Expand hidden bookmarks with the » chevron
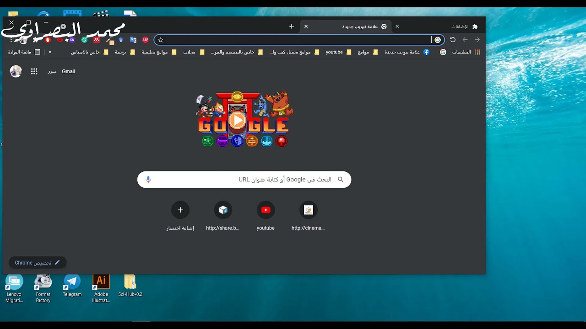 pos(50,52)
